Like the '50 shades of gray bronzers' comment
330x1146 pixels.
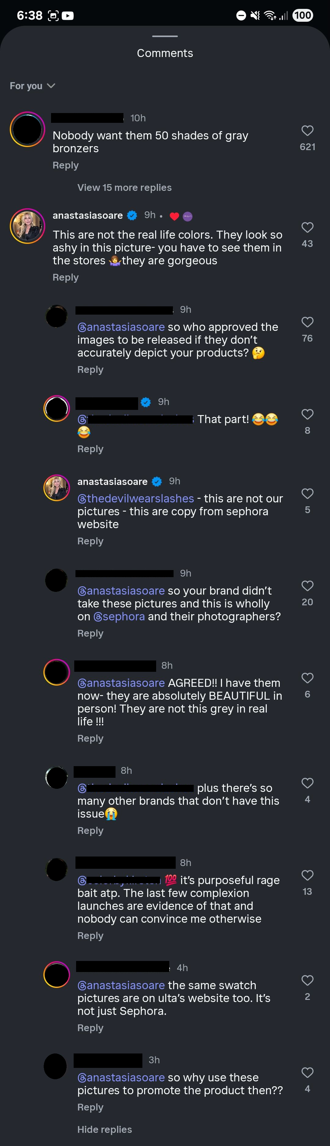307,131
